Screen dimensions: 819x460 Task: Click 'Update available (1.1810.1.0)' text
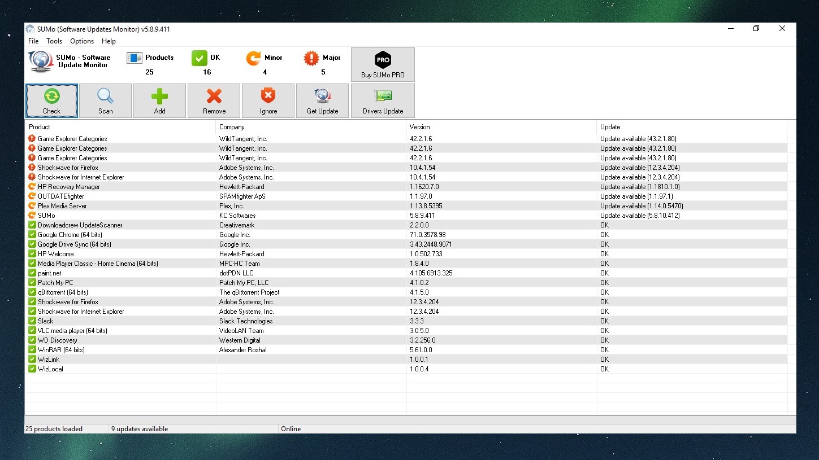click(x=640, y=187)
